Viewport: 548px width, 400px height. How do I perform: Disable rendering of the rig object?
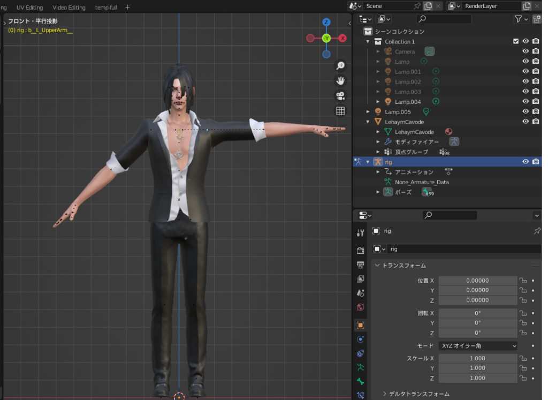(536, 162)
